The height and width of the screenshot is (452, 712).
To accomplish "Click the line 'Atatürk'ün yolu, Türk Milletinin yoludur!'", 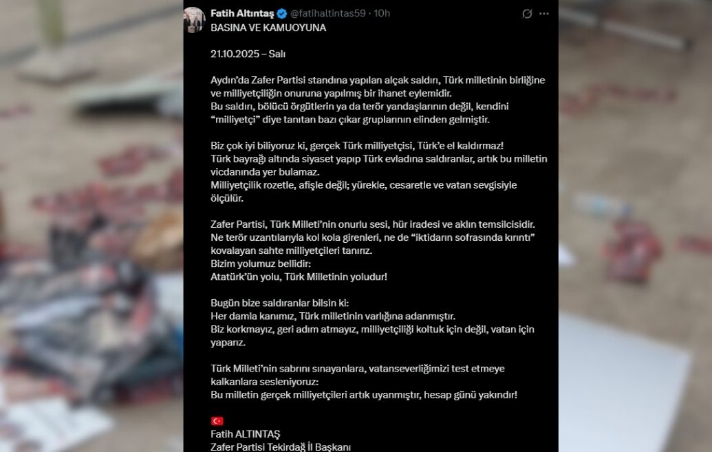I will [299, 277].
